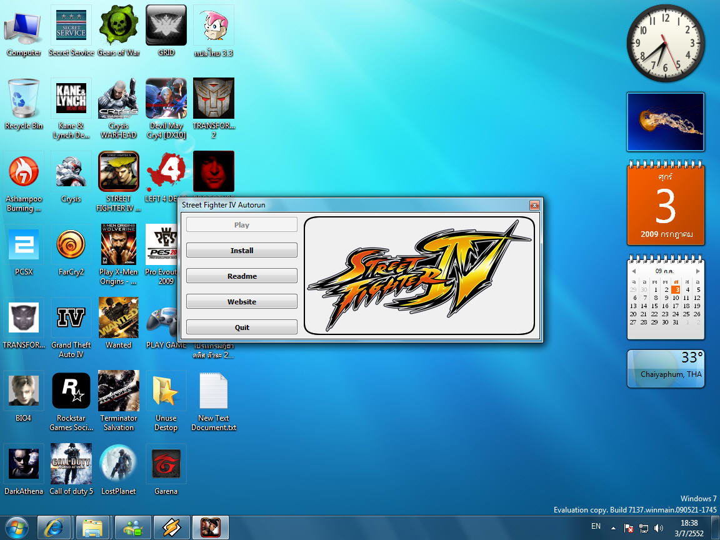Open the Winamp taskbar icon
Image resolution: width=720 pixels, height=540 pixels.
[x=171, y=527]
